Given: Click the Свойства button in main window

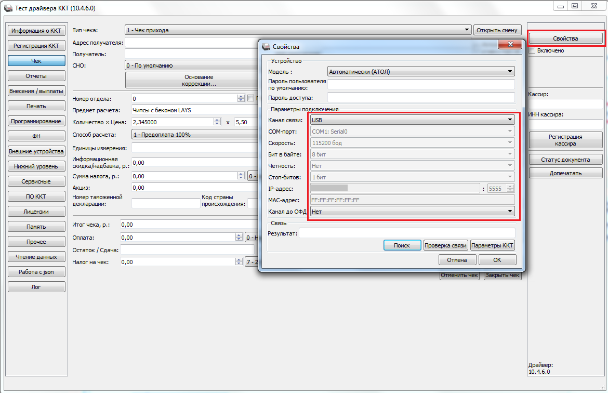Looking at the screenshot, I should tap(565, 38).
